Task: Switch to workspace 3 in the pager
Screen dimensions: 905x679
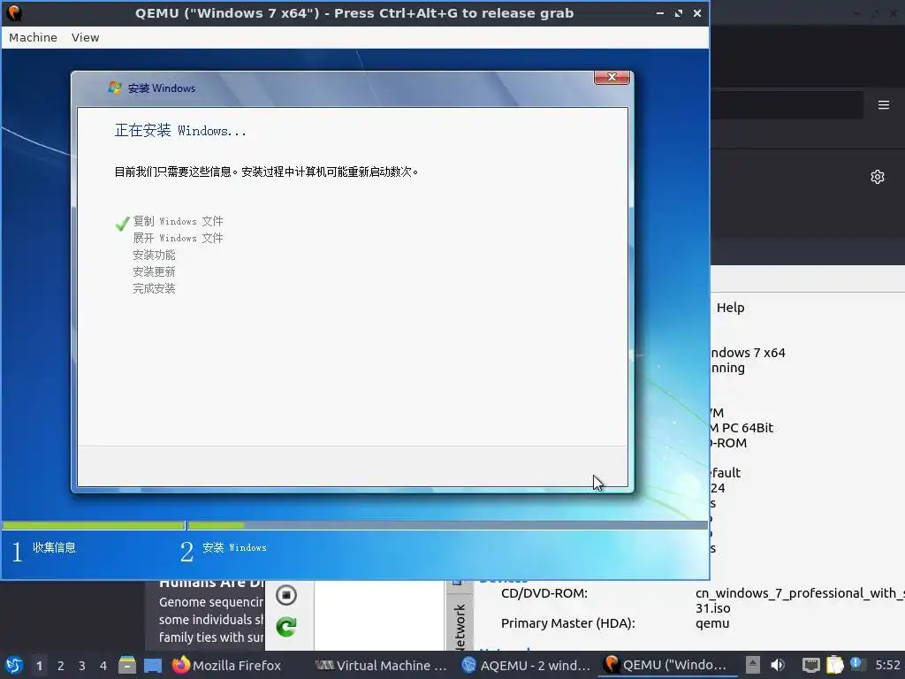Action: 82,666
